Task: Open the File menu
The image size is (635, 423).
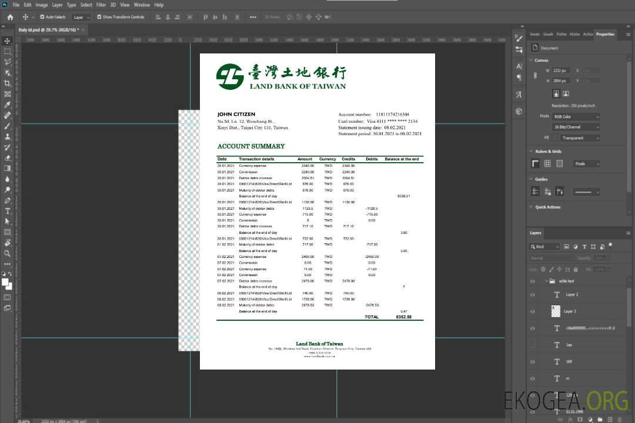Action: click(16, 5)
